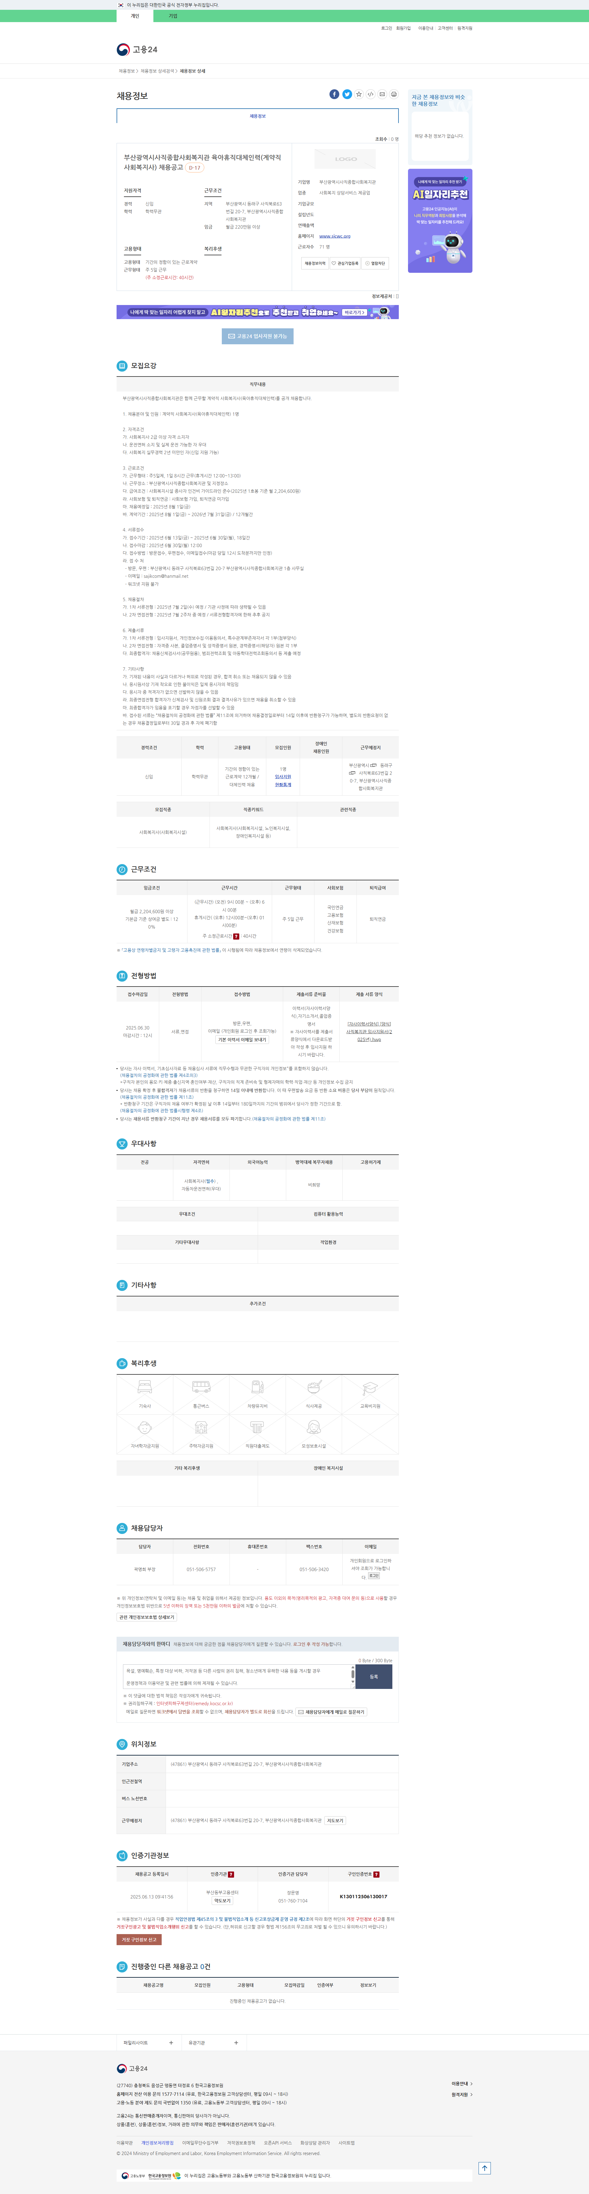Share the posting on Facebook
This screenshot has height=2194, width=589.
coord(334,95)
